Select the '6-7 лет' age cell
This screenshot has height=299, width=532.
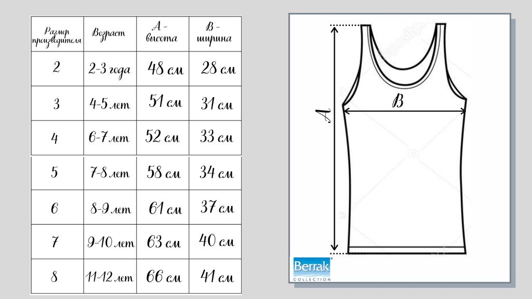coord(109,138)
